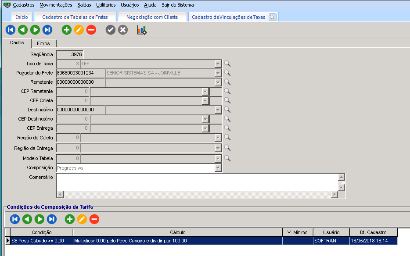Open the chart report settings icon
The width and height of the screenshot is (410, 256).
tap(142, 30)
